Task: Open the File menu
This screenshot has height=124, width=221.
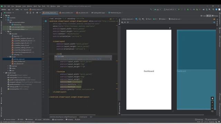Action: click(x=5, y=6)
